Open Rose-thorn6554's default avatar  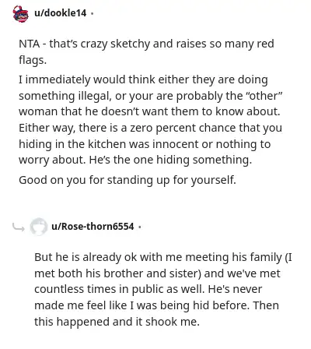pos(38,227)
